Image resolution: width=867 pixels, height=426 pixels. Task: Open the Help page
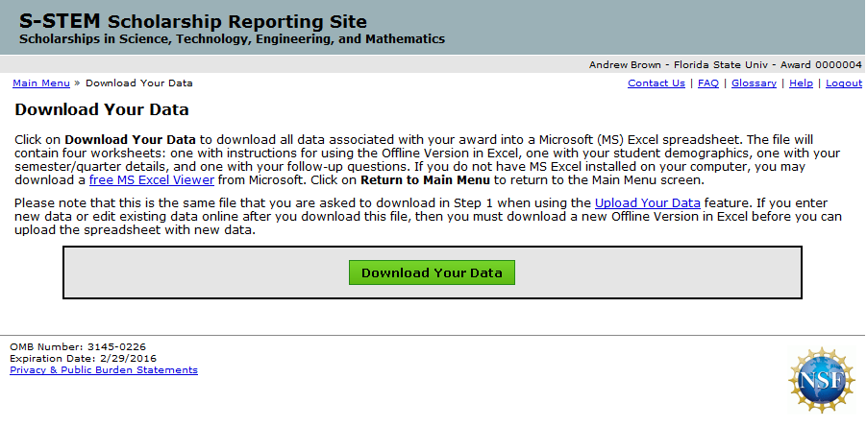801,83
